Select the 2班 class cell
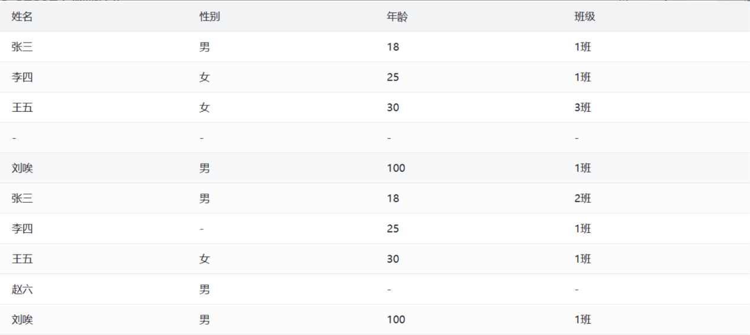 click(582, 199)
